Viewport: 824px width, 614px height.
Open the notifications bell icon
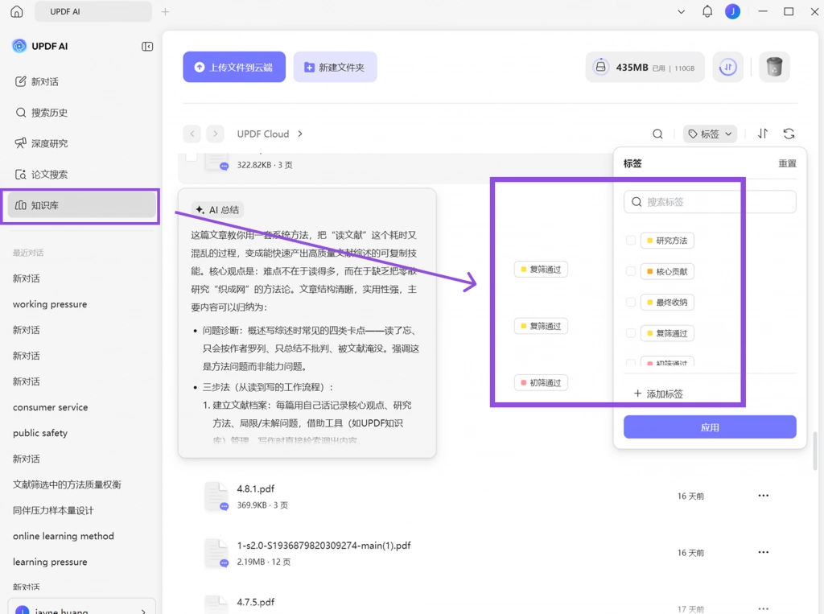pyautogui.click(x=707, y=11)
